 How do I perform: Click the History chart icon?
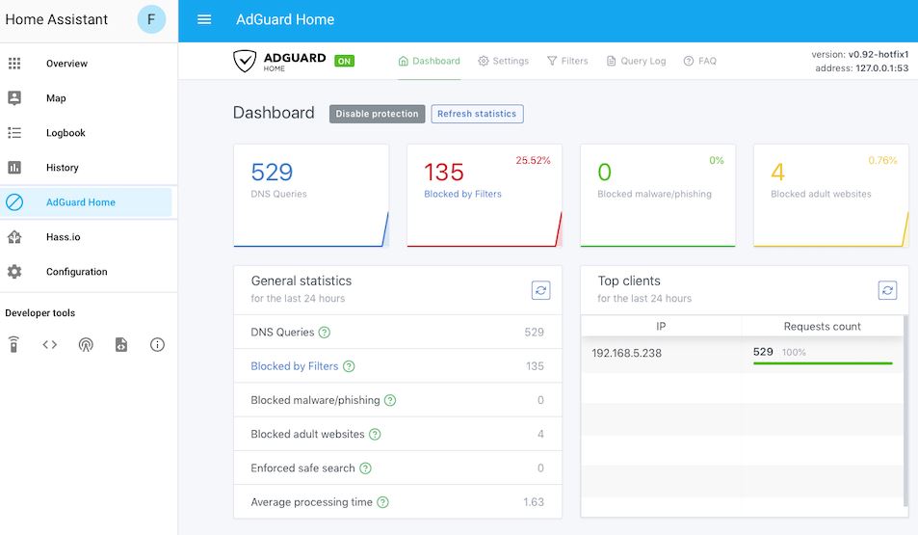pyautogui.click(x=14, y=168)
